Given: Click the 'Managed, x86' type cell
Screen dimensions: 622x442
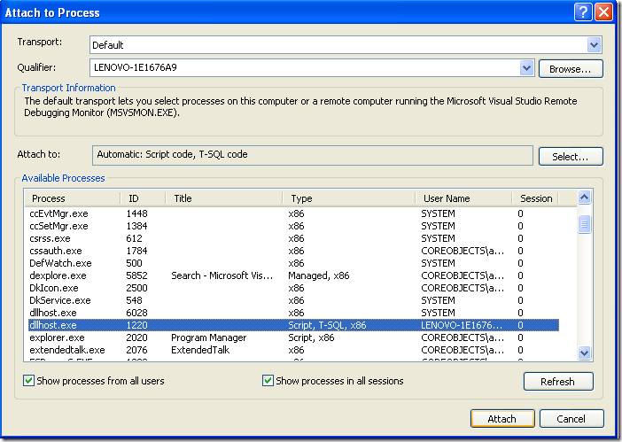Looking at the screenshot, I should tap(319, 275).
